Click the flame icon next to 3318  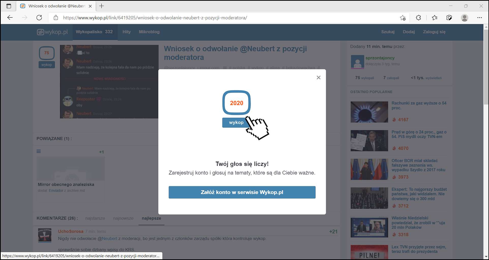pyautogui.click(x=394, y=234)
